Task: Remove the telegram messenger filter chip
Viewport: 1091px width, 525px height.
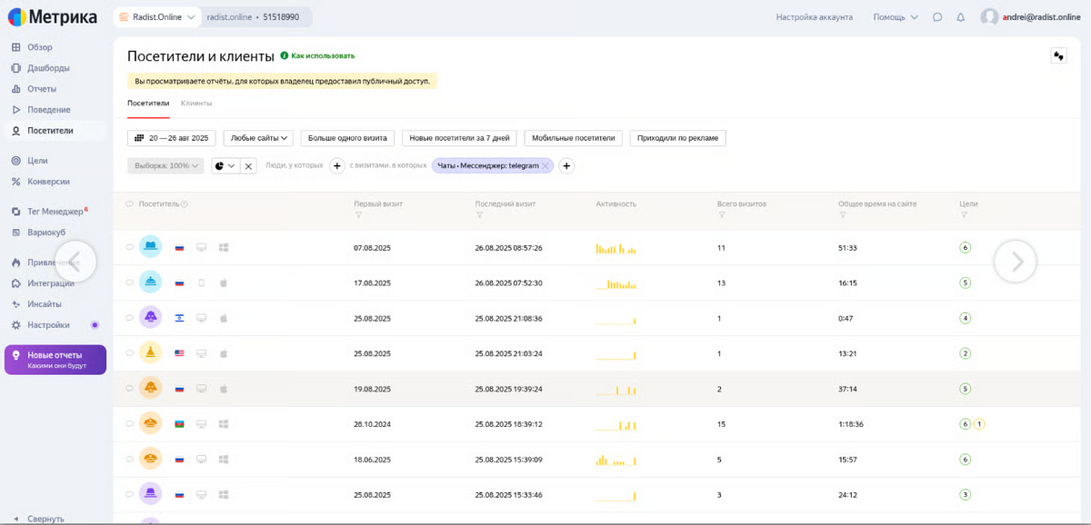Action: (x=545, y=166)
